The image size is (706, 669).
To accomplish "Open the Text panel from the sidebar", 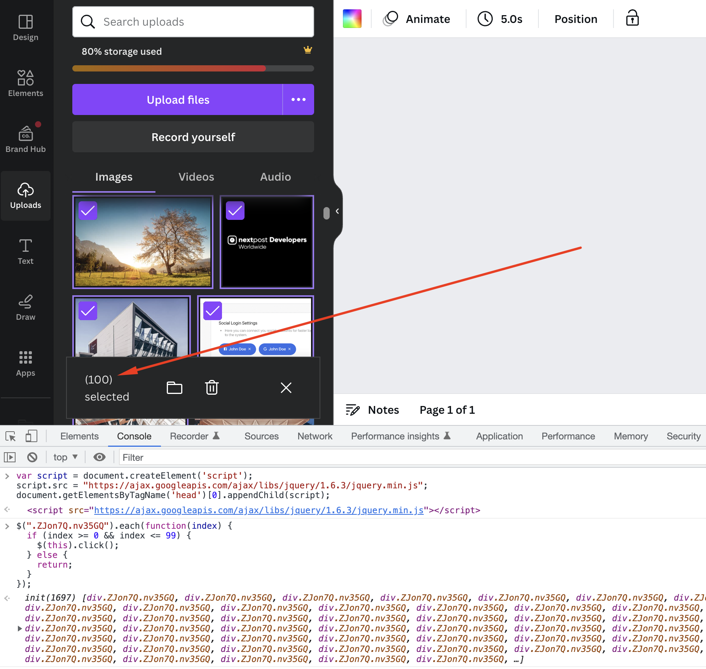I will point(26,251).
